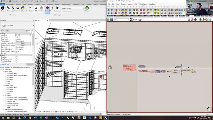Screen dimensions: 213x120
Task: Open the Generic Models category dropdown
Action: point(73,8)
